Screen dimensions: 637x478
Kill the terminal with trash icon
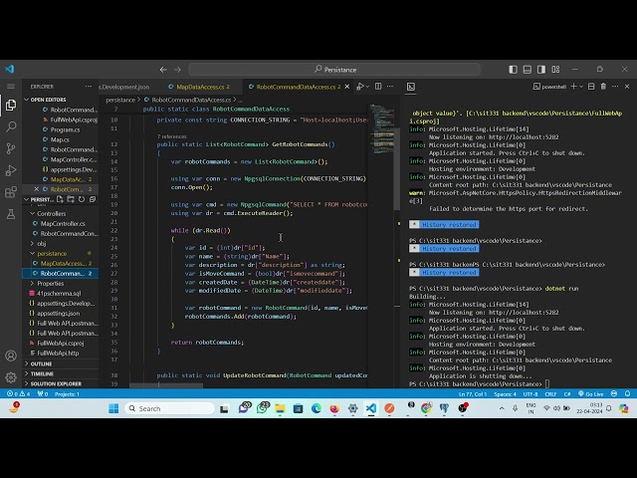pos(603,87)
